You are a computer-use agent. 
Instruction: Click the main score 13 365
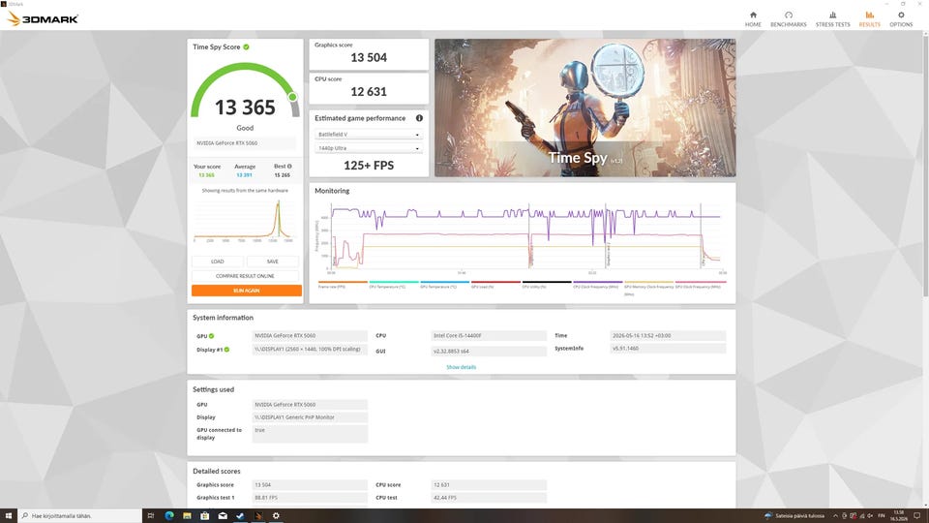(x=245, y=108)
